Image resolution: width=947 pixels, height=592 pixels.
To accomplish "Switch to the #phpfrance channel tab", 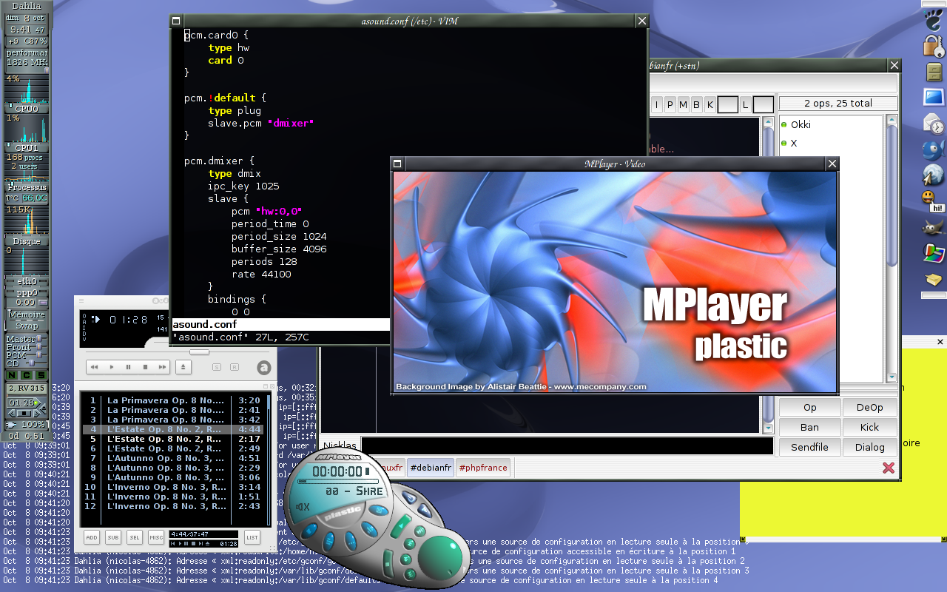I will click(x=483, y=468).
